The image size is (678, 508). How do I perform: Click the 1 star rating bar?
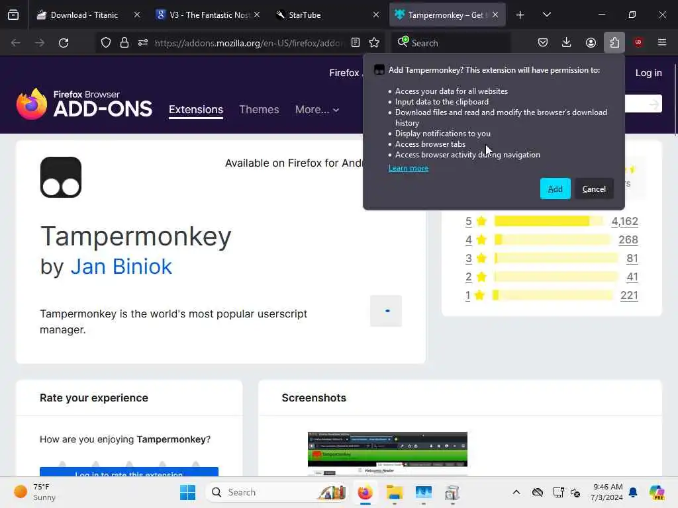[553, 296]
